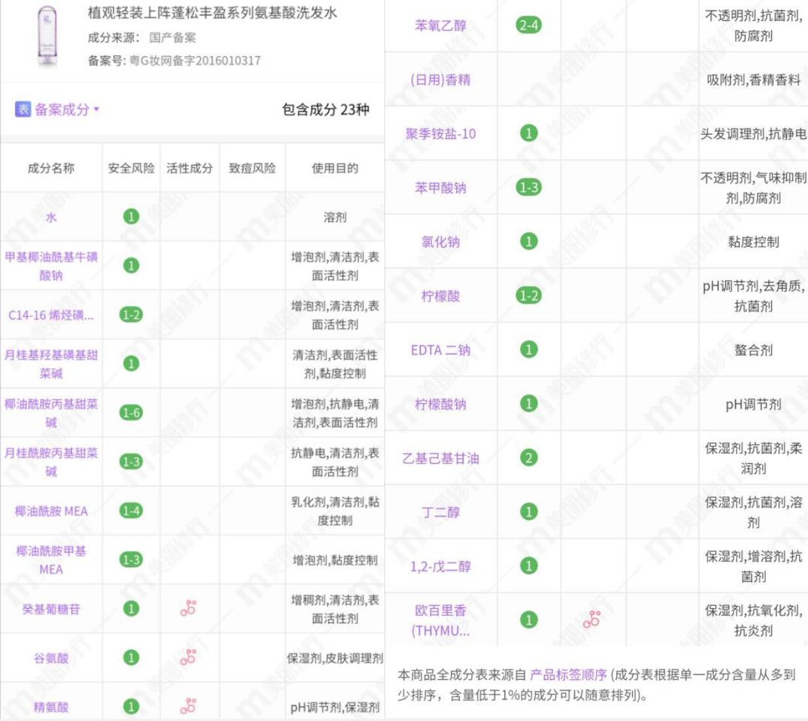Open the 水 ingredient detail page

[51, 217]
